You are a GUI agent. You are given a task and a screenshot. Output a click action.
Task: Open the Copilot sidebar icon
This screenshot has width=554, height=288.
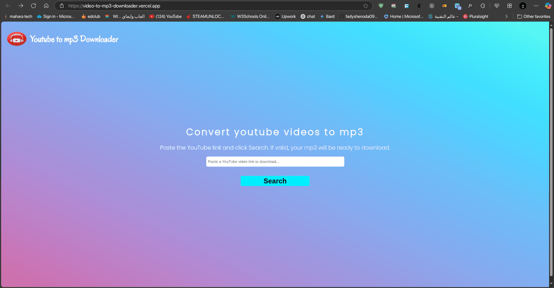548,5
